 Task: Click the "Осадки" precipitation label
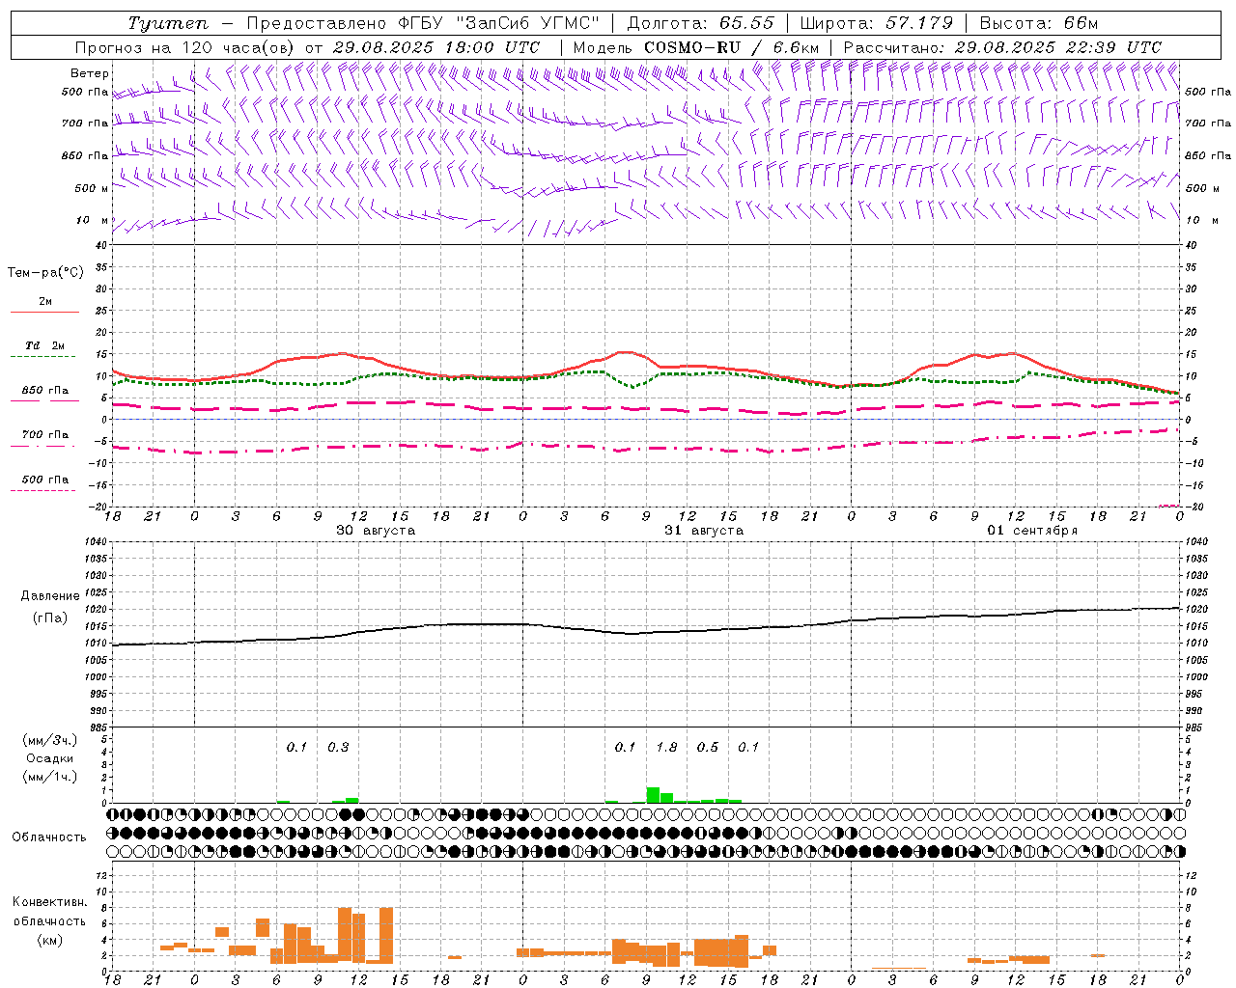tap(49, 758)
